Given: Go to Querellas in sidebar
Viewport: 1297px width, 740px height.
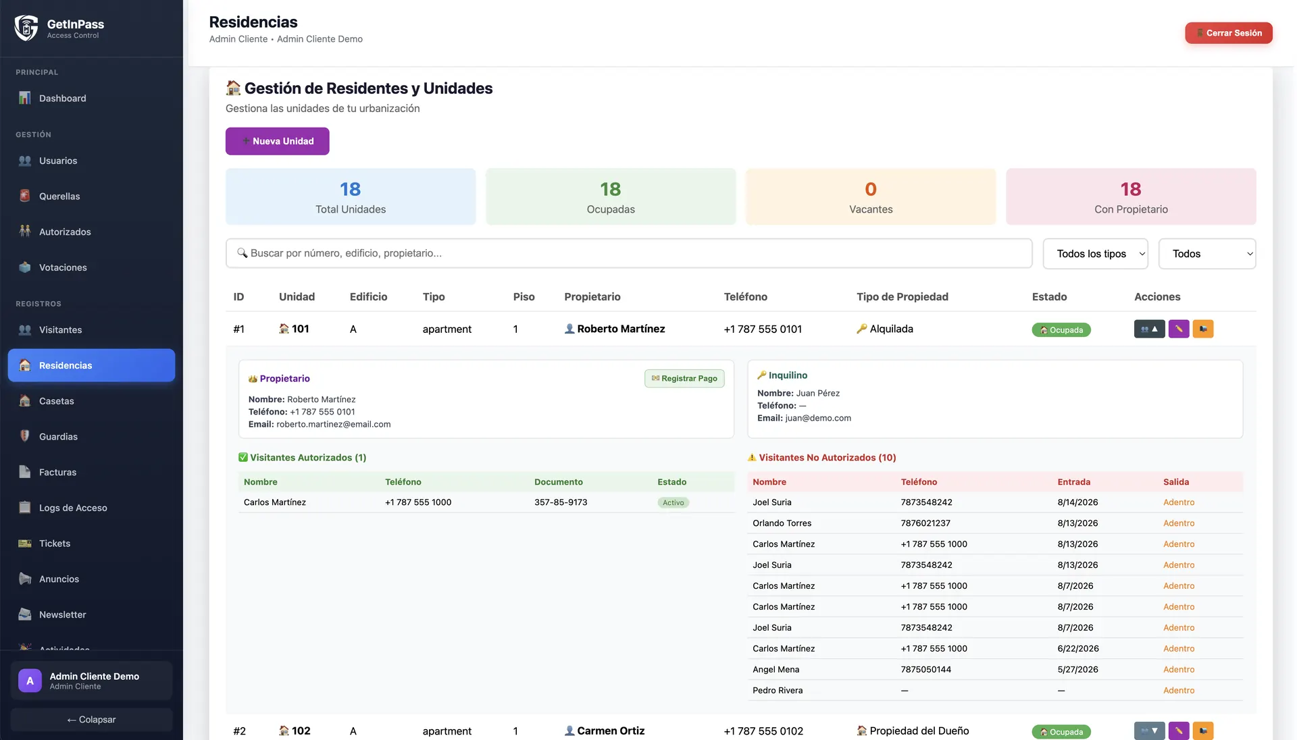Looking at the screenshot, I should point(91,196).
